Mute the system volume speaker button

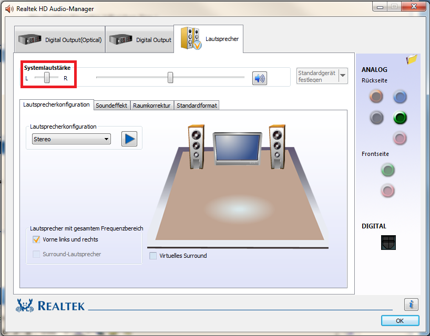tap(260, 78)
